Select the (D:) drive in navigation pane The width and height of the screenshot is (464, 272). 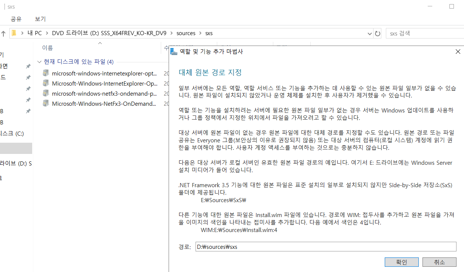click(16, 163)
